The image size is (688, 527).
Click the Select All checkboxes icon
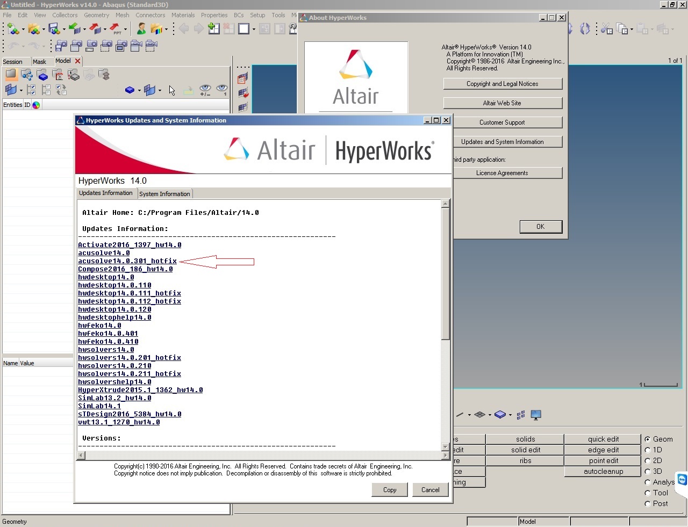pyautogui.click(x=31, y=90)
